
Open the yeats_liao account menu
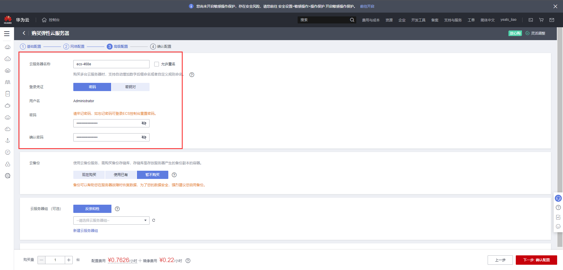click(x=508, y=20)
